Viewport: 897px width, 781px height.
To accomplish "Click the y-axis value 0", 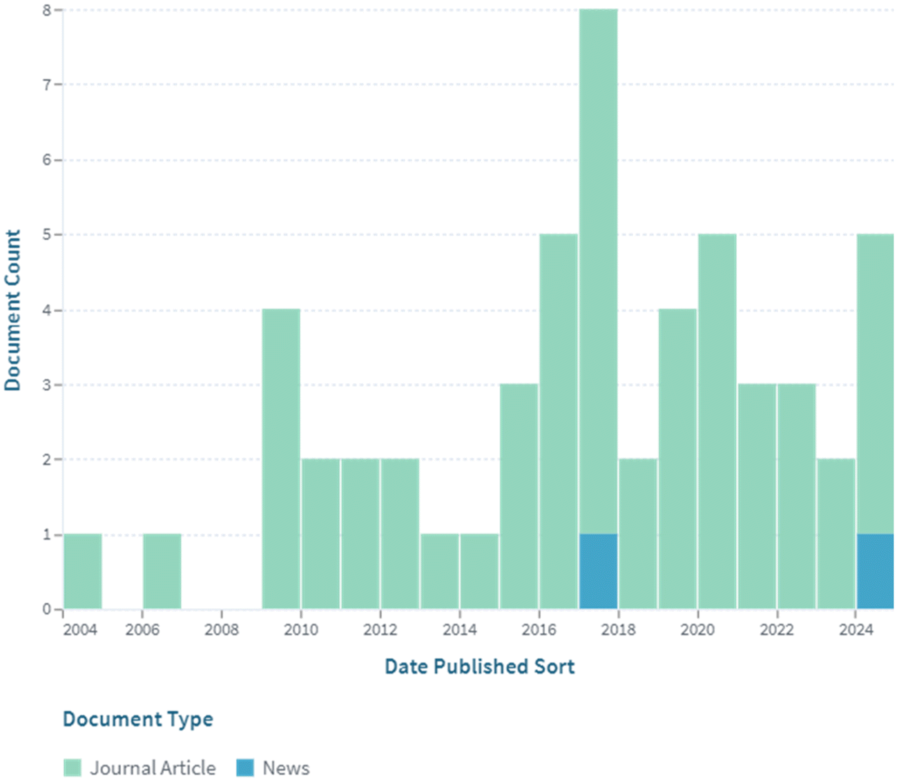I will [47, 609].
